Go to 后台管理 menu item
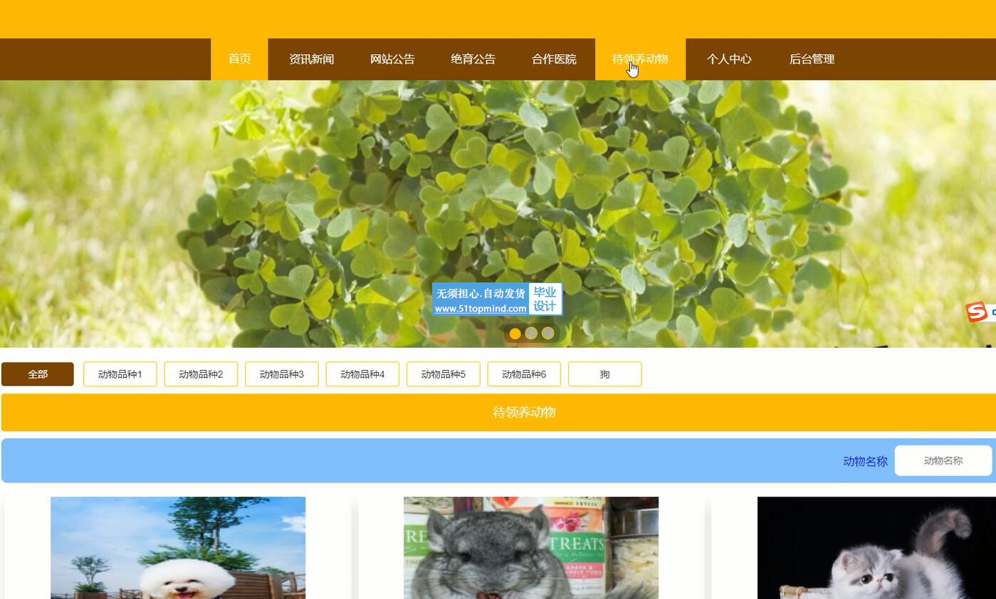This screenshot has width=996, height=599. pyautogui.click(x=812, y=59)
